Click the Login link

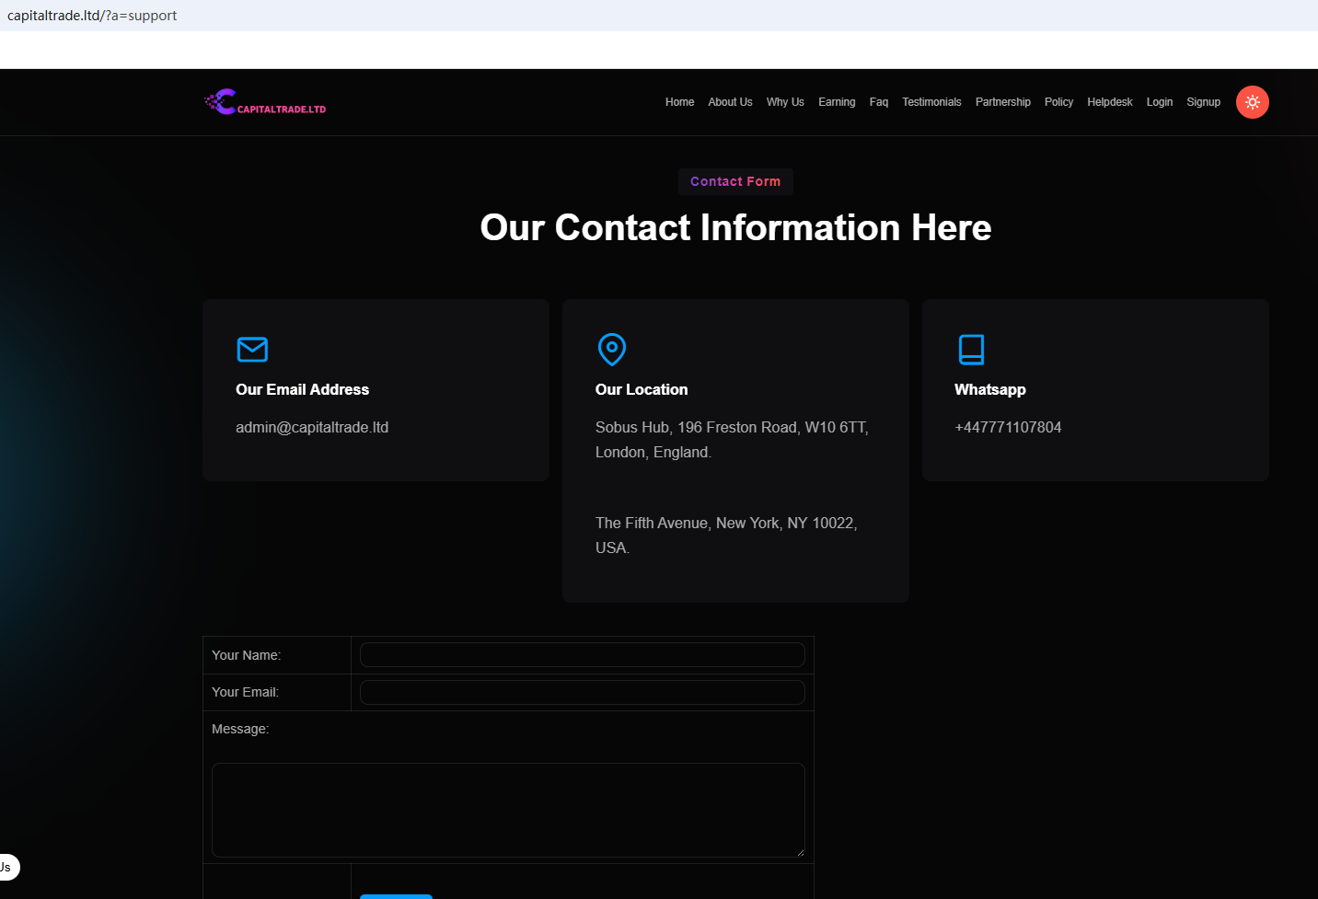[x=1159, y=102]
